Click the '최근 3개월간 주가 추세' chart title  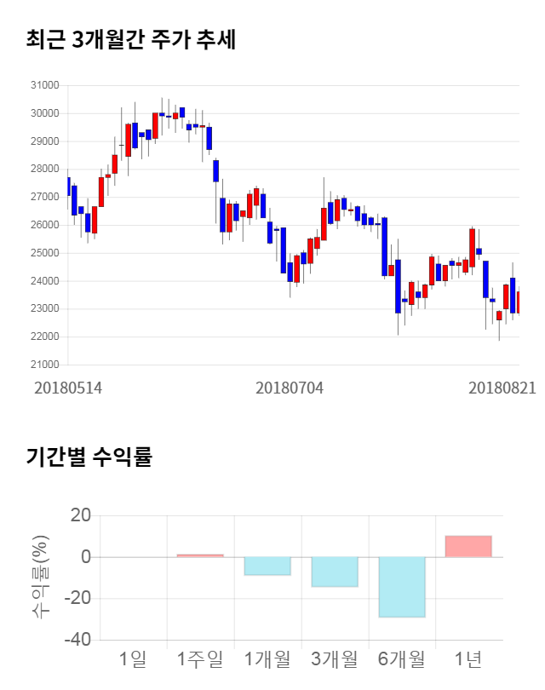point(131,40)
